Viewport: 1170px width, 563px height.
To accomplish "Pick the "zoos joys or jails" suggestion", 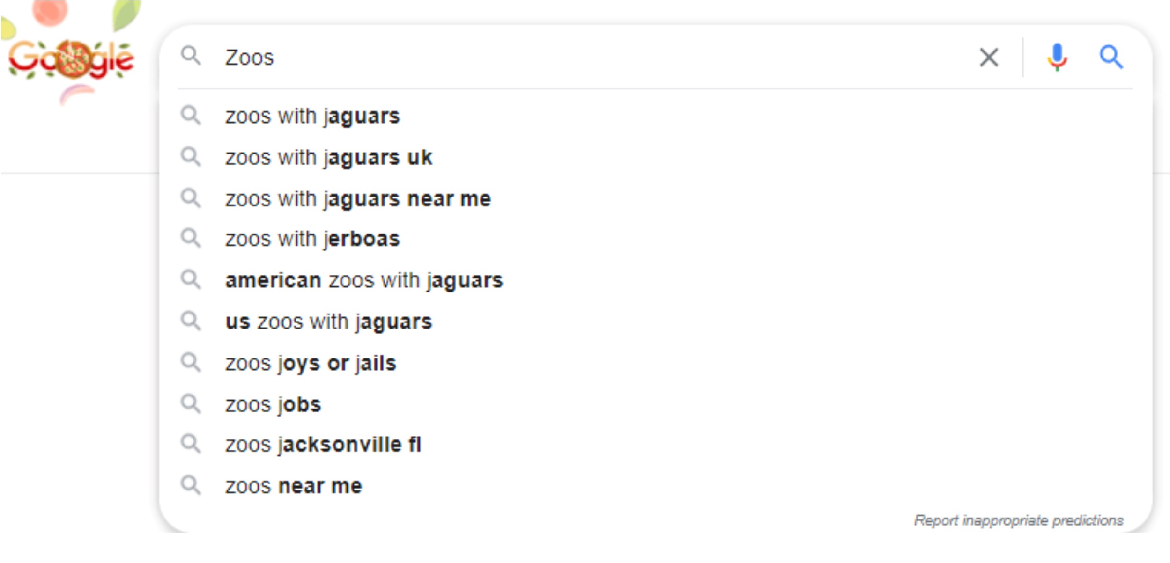I will point(311,363).
